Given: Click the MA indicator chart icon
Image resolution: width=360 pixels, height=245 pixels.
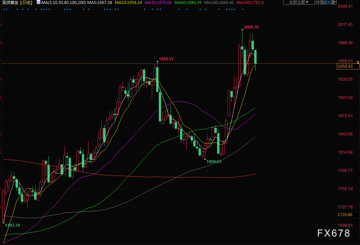Looking at the screenshot, I should tap(38, 2).
